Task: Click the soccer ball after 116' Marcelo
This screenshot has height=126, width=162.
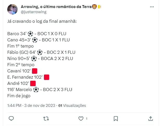Action: 36,90
